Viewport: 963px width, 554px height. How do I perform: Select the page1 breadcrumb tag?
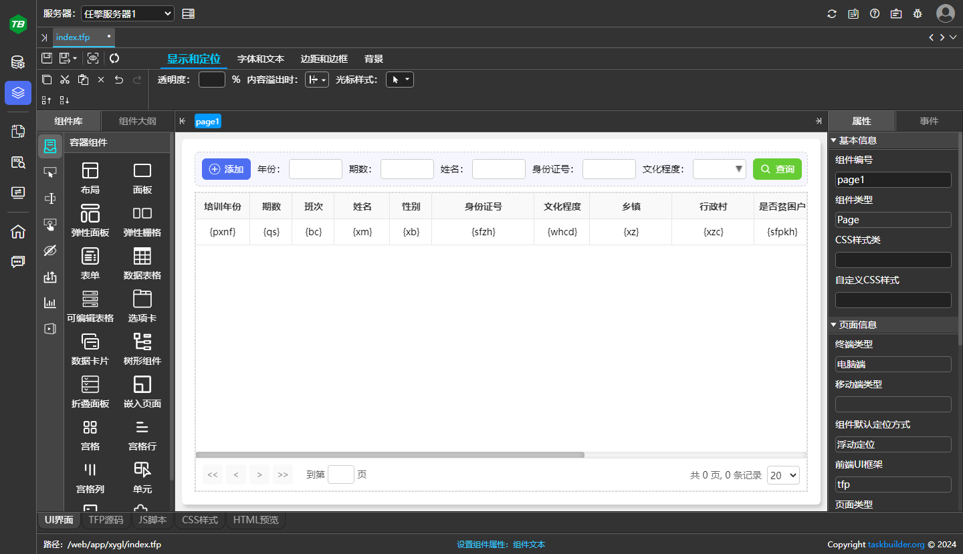pos(207,121)
